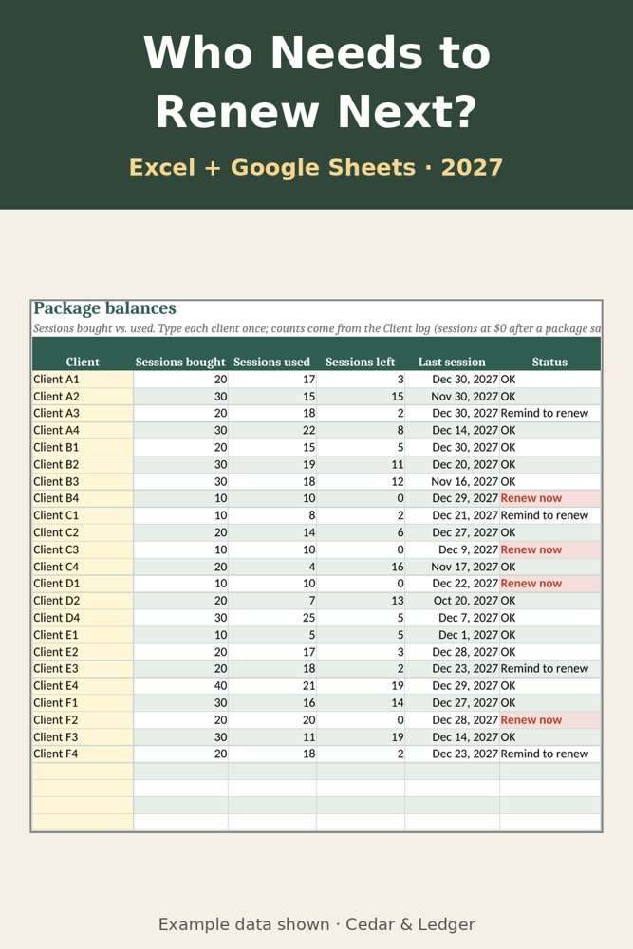
Task: Click the cell 'Client C2'
Action: pos(83,532)
